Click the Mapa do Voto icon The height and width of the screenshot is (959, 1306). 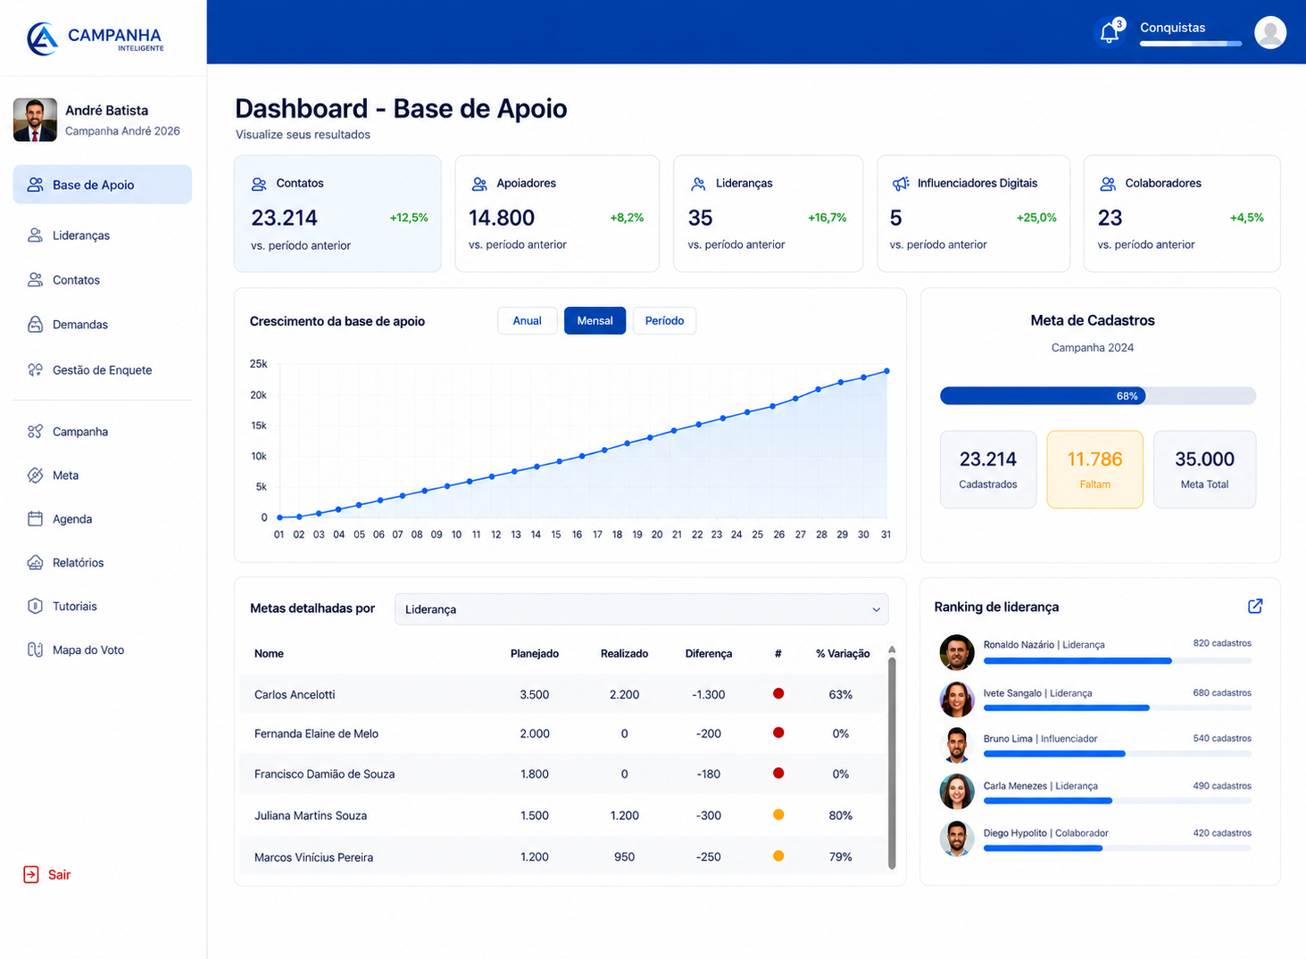(x=35, y=649)
